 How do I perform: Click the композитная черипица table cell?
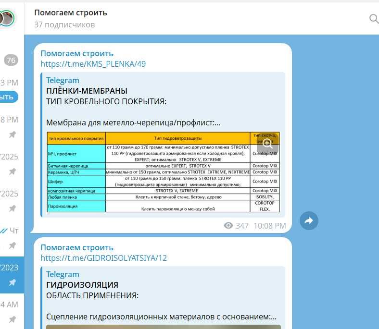(76, 191)
